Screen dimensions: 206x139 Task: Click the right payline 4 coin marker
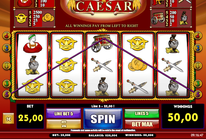click(198, 36)
